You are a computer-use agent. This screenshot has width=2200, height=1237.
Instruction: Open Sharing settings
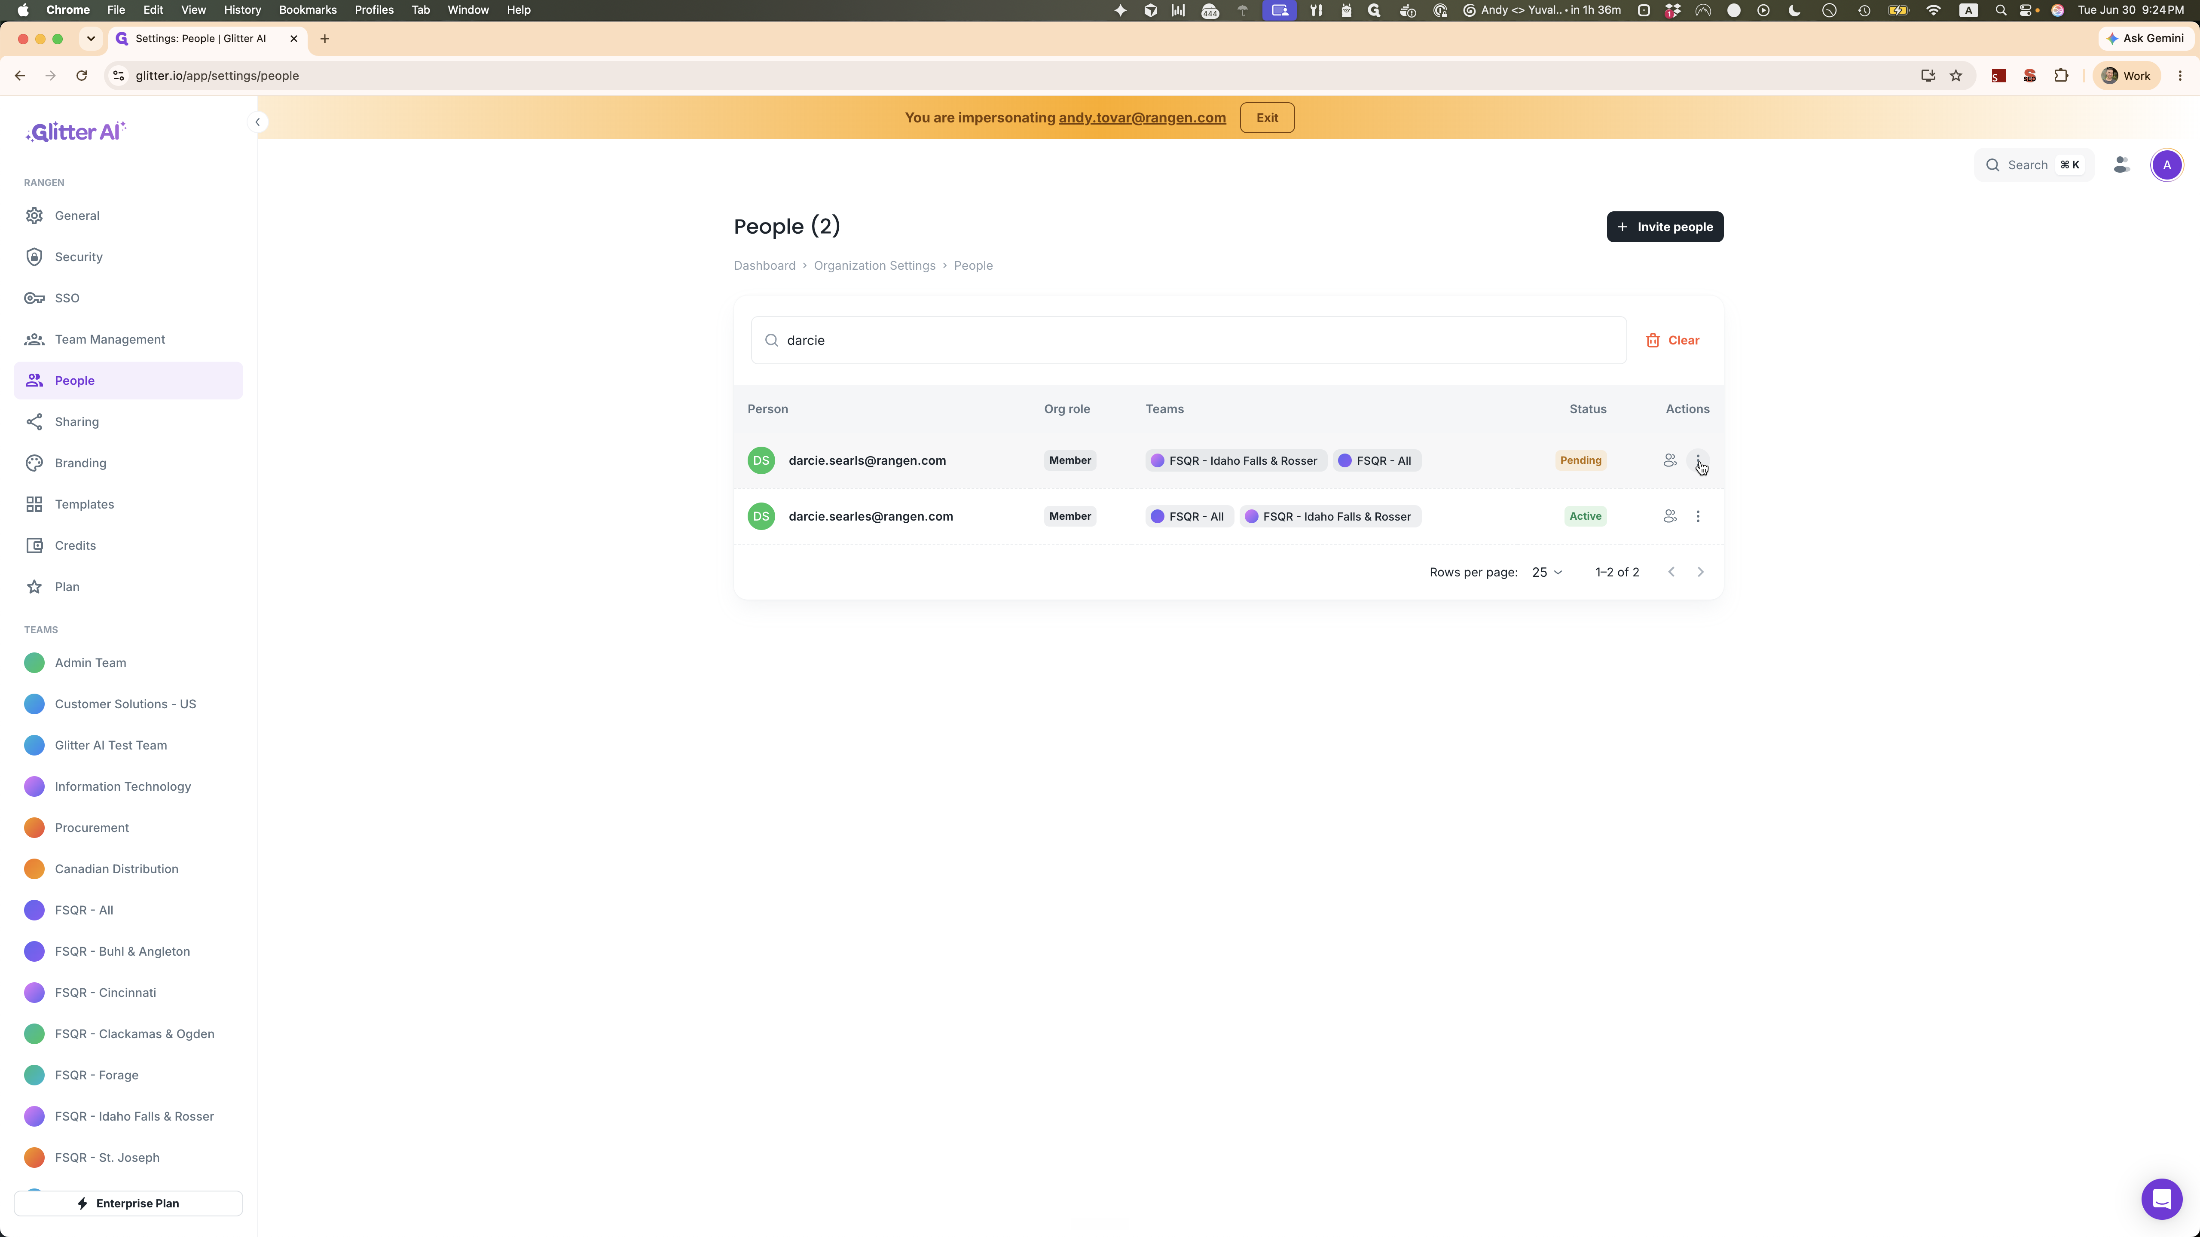[x=128, y=422]
